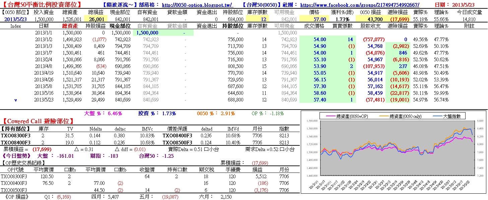Select the 【台灣50平衡比例投資部位】 title cell
This screenshot has width=488, height=200.
click(42, 5)
